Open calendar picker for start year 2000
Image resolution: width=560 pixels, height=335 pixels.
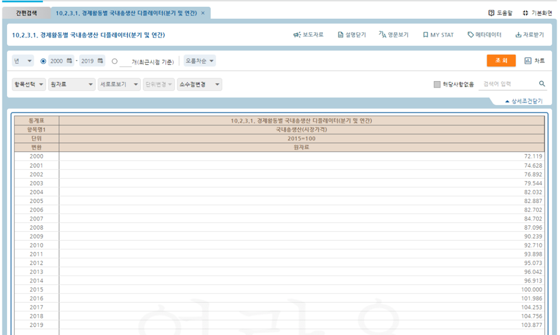click(69, 61)
